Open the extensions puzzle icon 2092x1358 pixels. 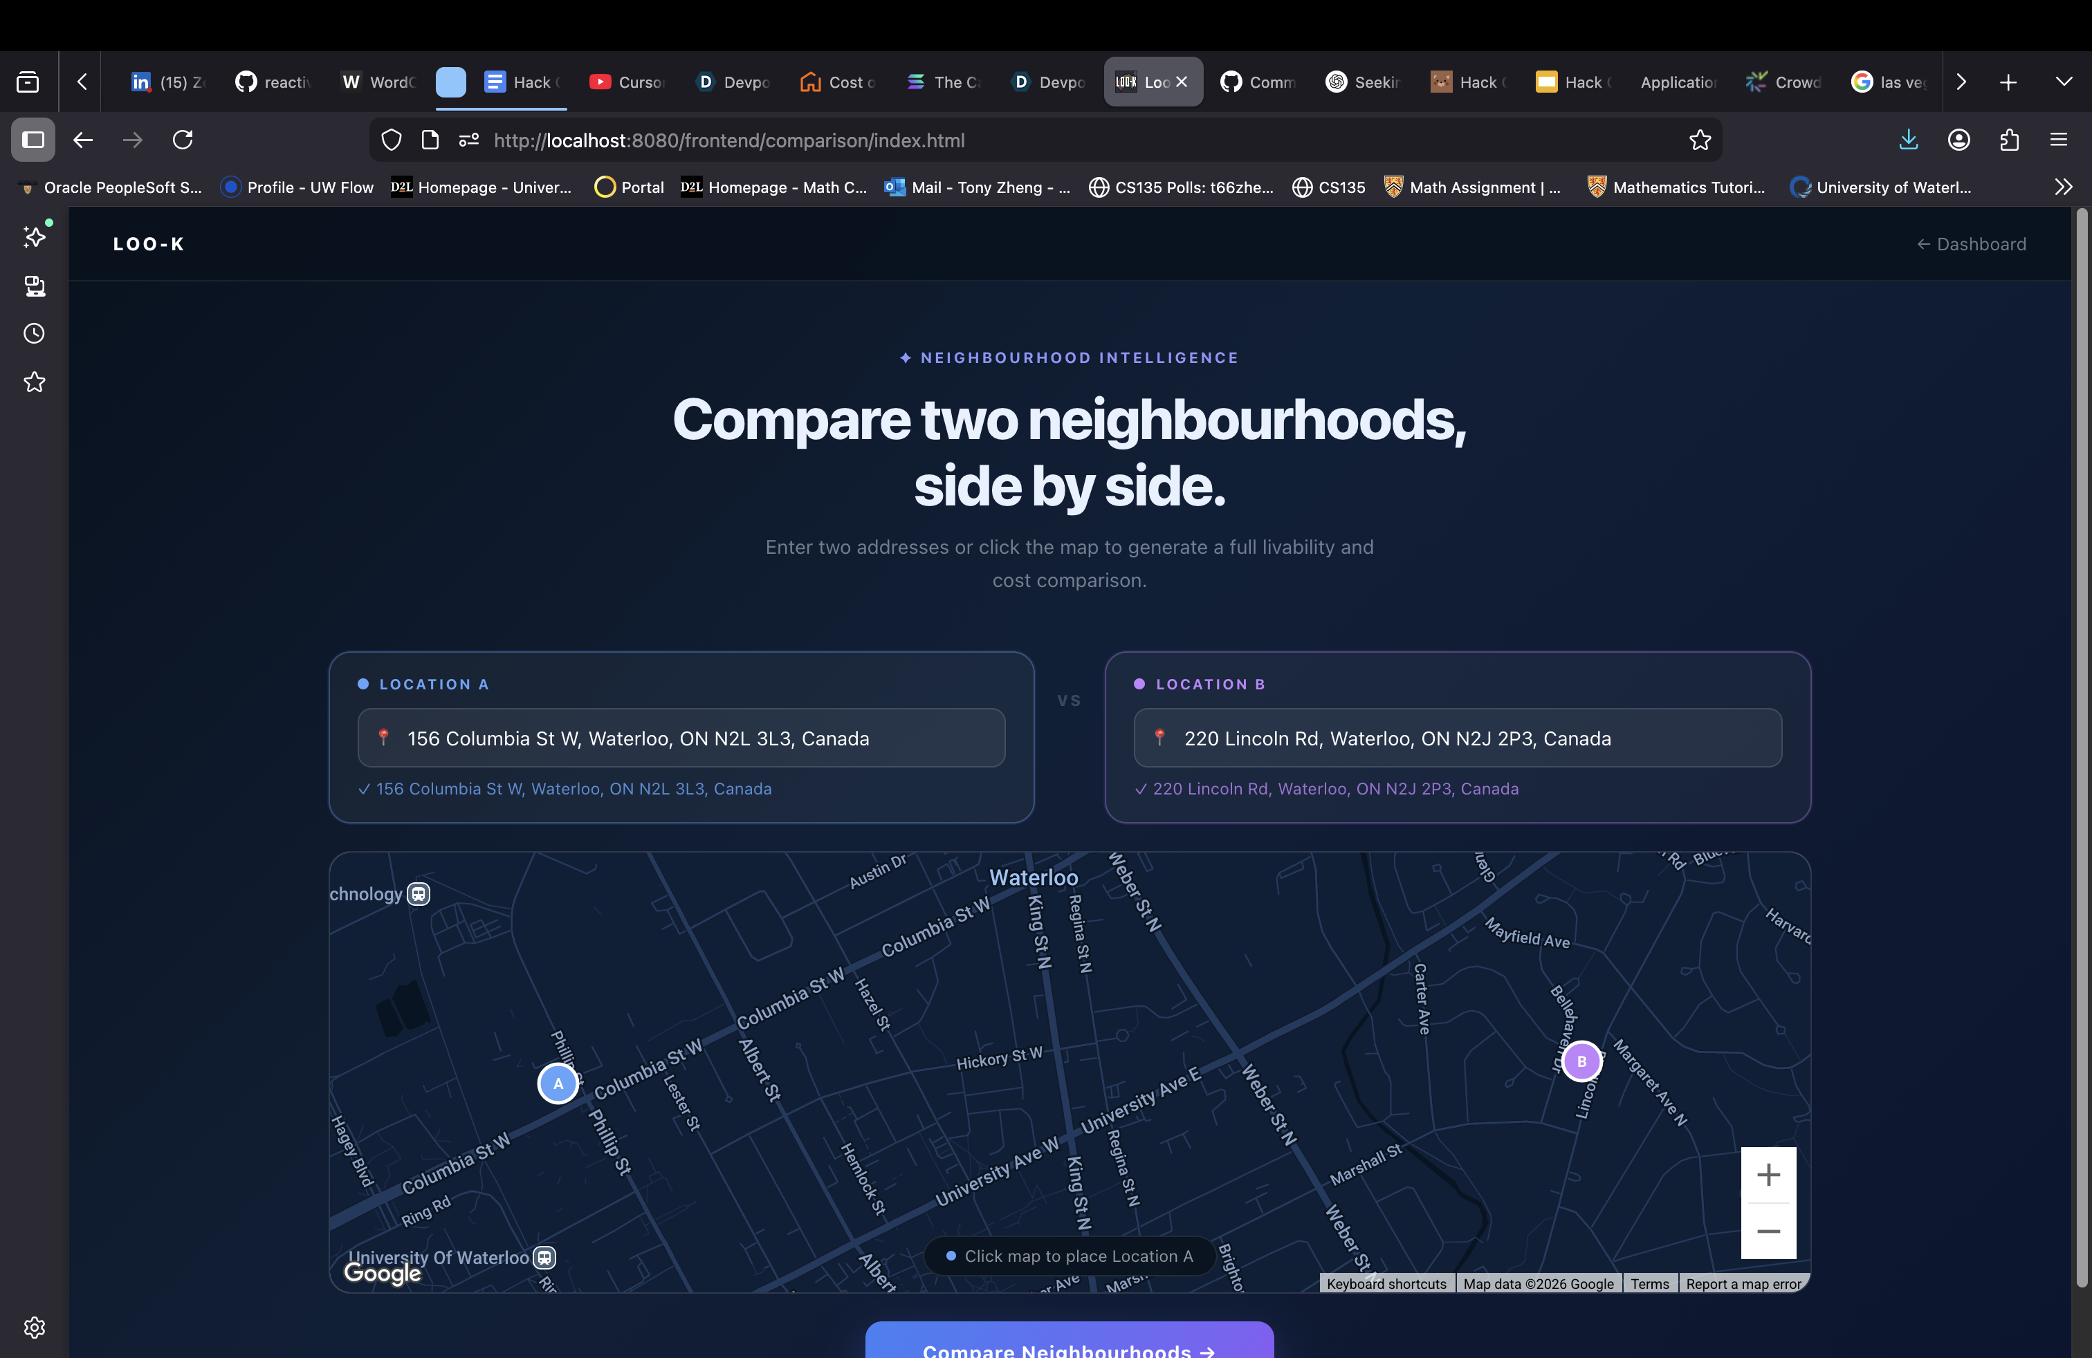2010,140
